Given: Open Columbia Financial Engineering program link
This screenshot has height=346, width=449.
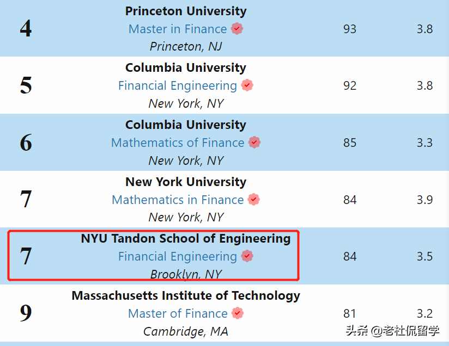Looking at the screenshot, I should tap(178, 86).
